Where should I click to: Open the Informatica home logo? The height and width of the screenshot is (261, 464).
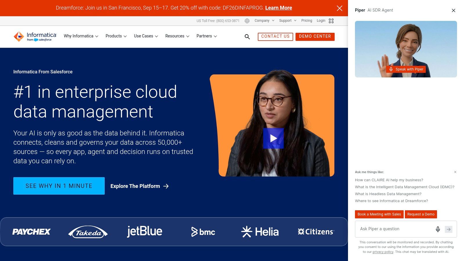pyautogui.click(x=35, y=37)
